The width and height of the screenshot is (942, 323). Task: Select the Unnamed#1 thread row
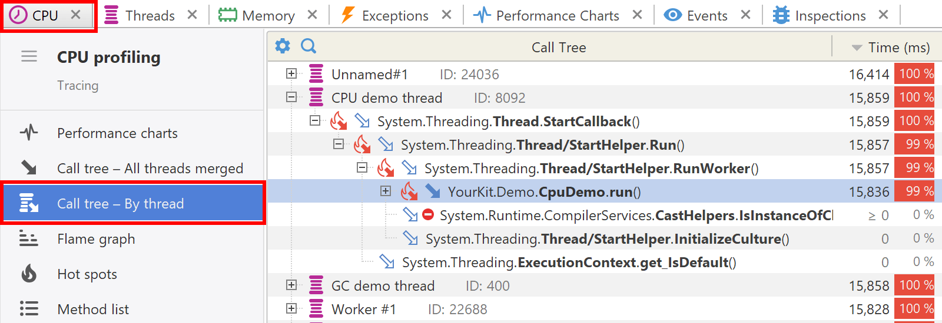point(605,74)
